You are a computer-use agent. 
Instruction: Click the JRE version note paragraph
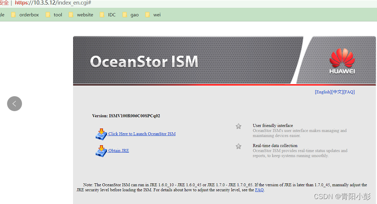(x=222, y=187)
